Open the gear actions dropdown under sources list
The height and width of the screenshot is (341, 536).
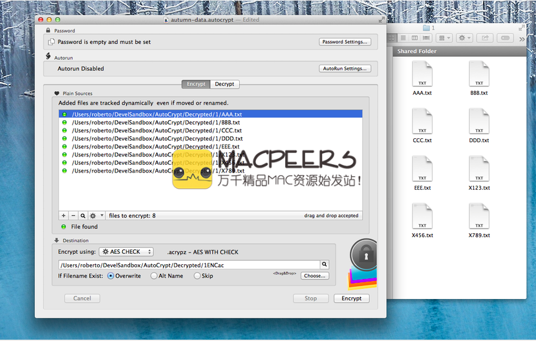tap(96, 216)
